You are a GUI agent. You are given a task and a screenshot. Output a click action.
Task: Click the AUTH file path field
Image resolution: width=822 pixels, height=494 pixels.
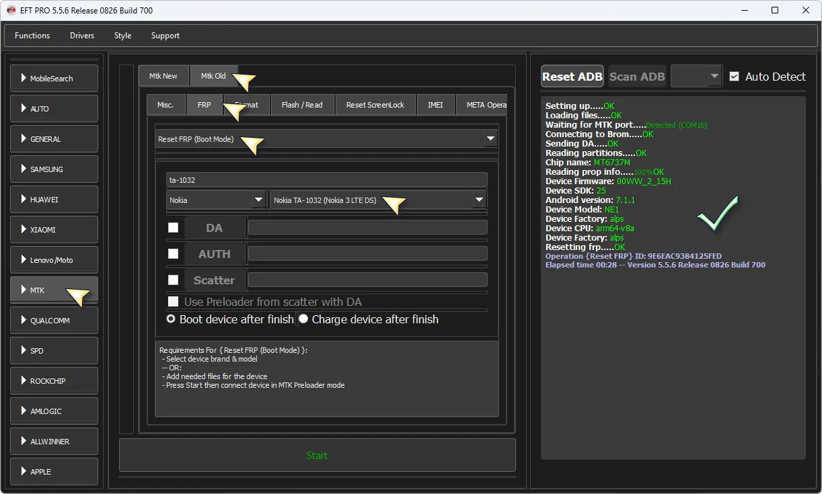(368, 253)
